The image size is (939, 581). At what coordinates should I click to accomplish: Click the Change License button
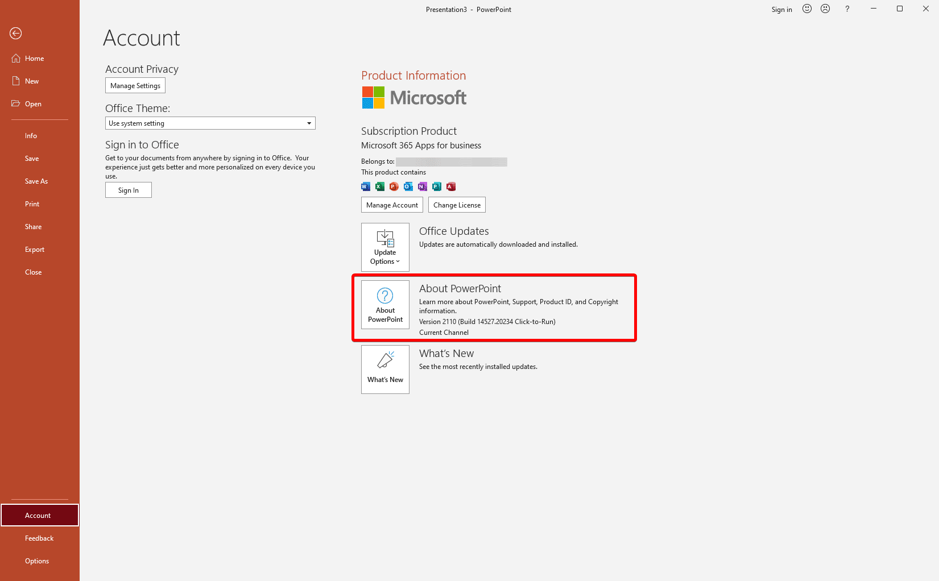(457, 205)
